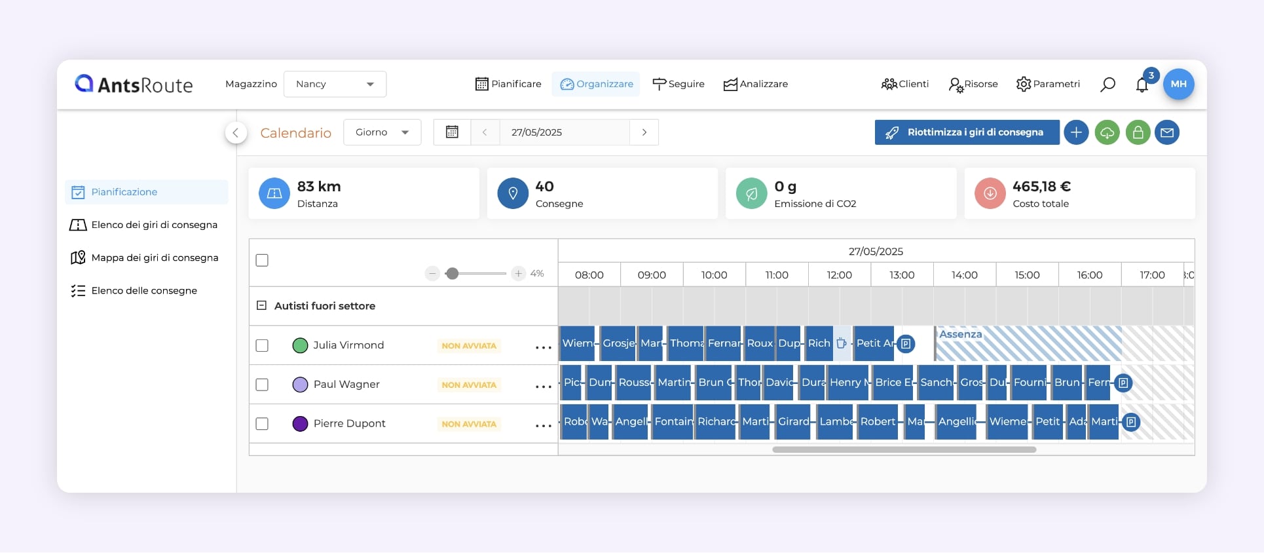Open search with the magnifier icon
This screenshot has height=553, width=1264.
point(1107,85)
